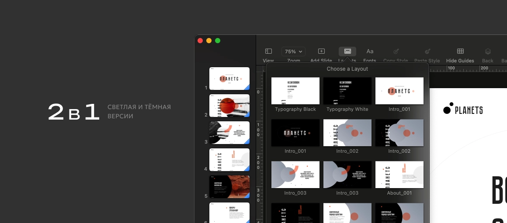The width and height of the screenshot is (507, 223).
Task: Click the PLANETS logo on the slide canvas
Action: click(463, 110)
